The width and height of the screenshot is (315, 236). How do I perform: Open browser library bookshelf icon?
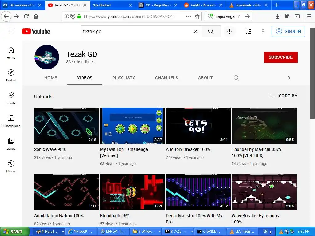[x=287, y=16]
